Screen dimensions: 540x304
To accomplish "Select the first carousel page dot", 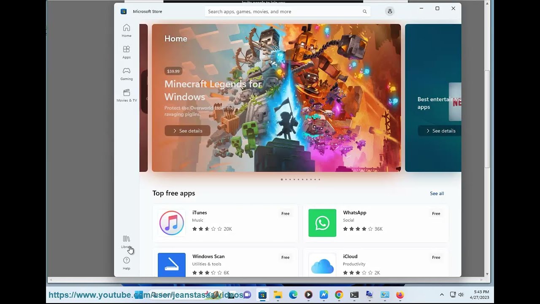I will 281,179.
